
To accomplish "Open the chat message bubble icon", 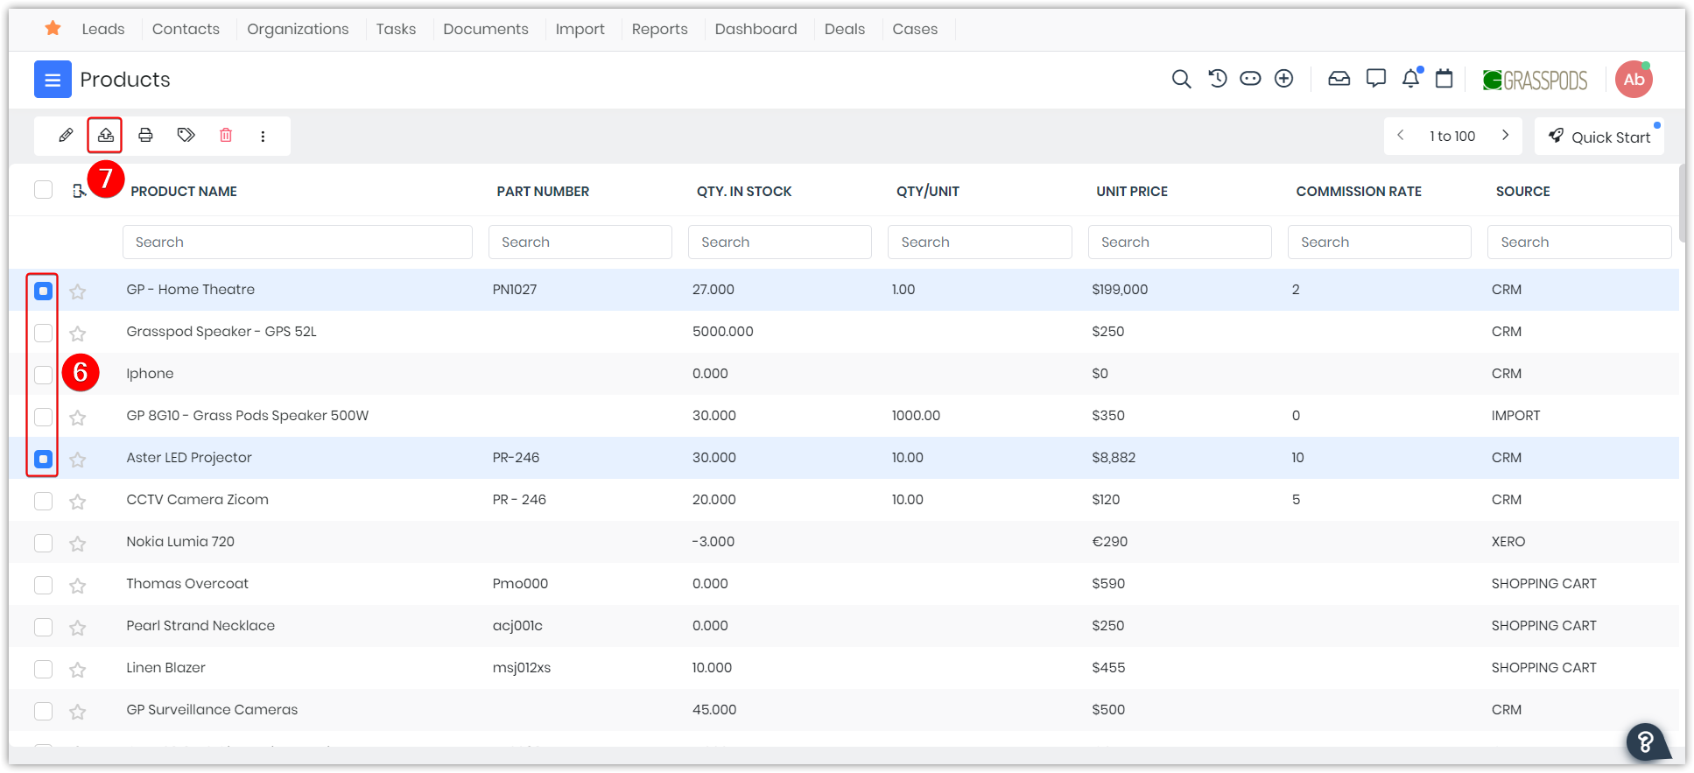I will point(1375,79).
